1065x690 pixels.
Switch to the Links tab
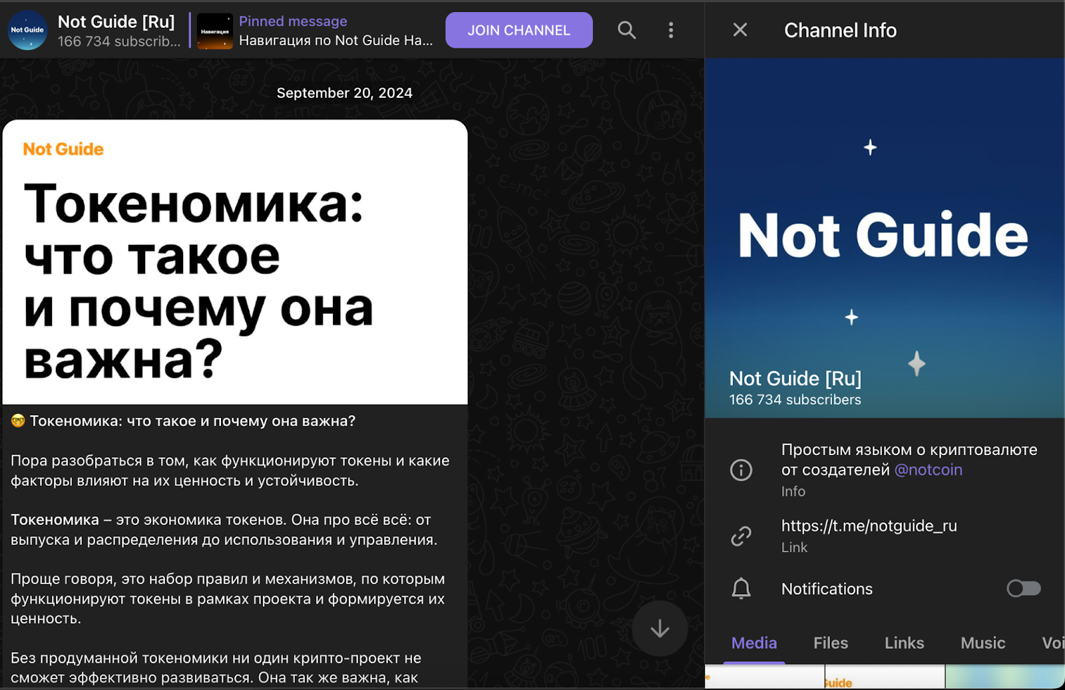click(903, 643)
